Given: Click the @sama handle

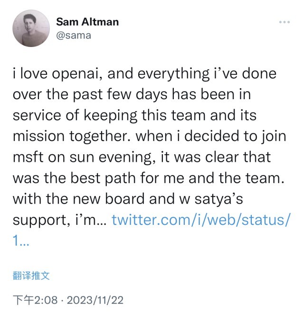Looking at the screenshot, I should tap(74, 35).
